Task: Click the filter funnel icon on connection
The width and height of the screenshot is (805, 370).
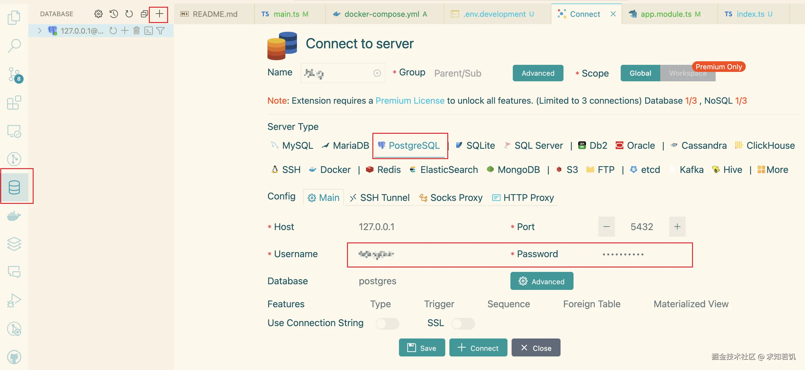Action: 160,31
